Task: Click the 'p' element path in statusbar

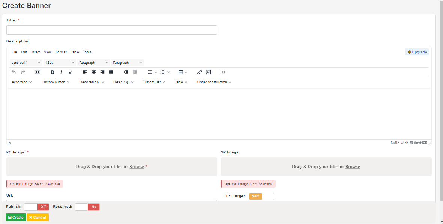Action: (x=10, y=143)
